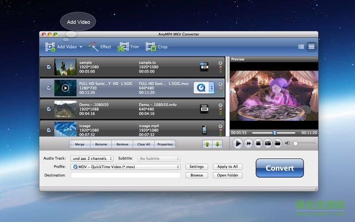
Task: Open the snapshot folder icon in preview controls
Action: click(x=277, y=143)
